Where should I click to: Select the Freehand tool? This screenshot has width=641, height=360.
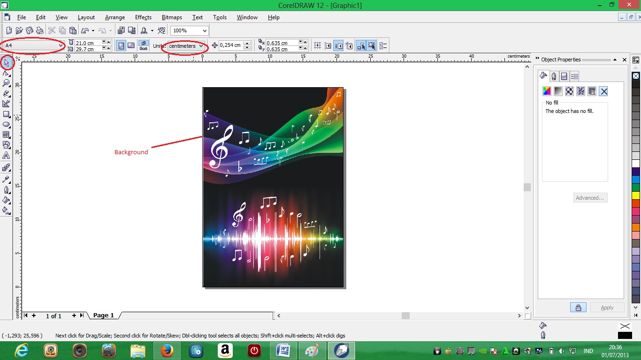pyautogui.click(x=7, y=93)
